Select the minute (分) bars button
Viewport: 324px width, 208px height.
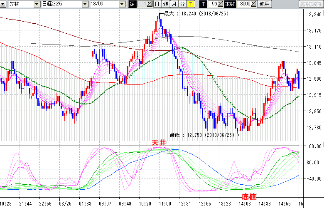[x=182, y=4]
